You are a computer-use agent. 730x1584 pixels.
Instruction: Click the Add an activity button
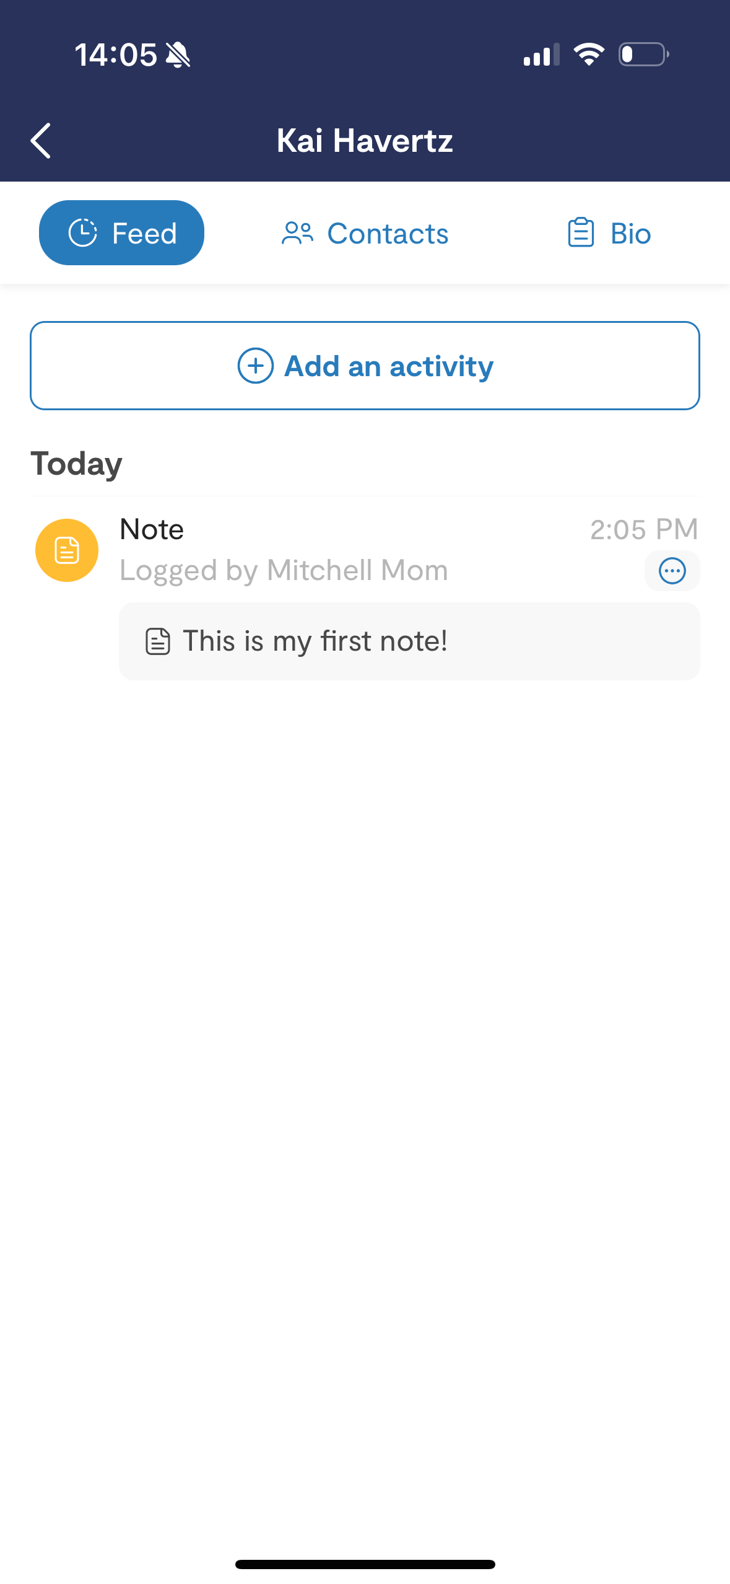click(x=365, y=366)
